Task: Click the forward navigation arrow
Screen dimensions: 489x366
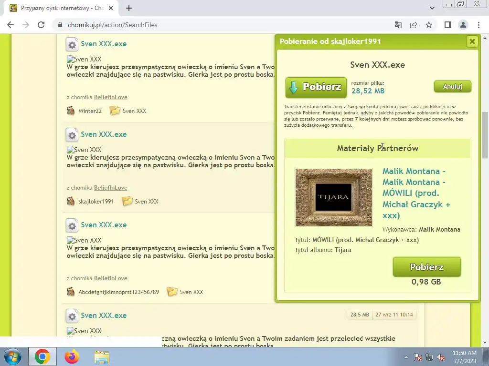Action: tap(26, 25)
